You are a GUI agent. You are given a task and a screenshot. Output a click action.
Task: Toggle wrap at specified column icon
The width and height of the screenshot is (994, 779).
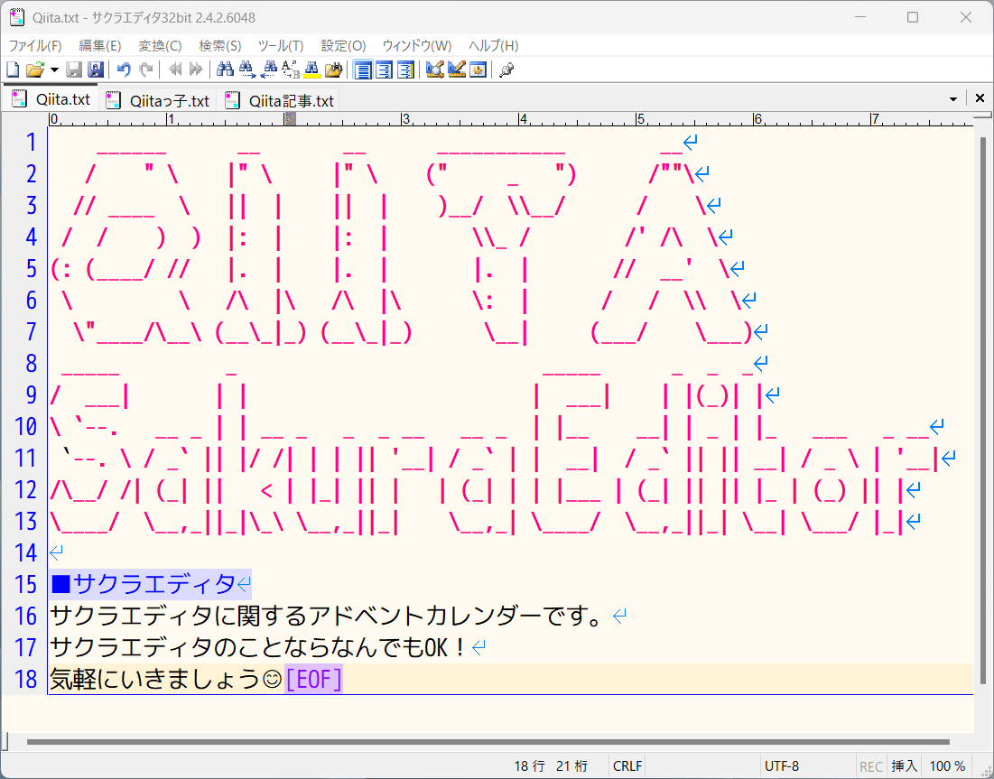point(385,70)
